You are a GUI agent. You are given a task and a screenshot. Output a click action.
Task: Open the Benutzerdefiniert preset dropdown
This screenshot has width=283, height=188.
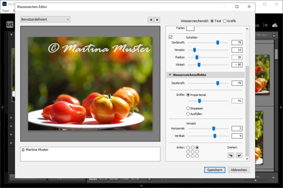click(x=45, y=19)
